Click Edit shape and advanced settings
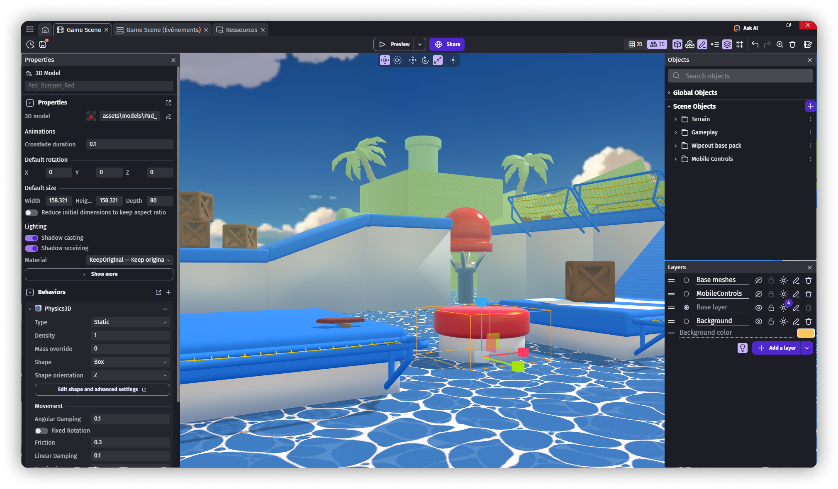The width and height of the screenshot is (838, 489). point(102,389)
